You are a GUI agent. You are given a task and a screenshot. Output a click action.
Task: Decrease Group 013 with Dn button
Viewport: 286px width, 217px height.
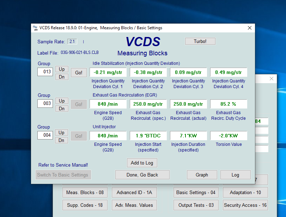[62, 77]
